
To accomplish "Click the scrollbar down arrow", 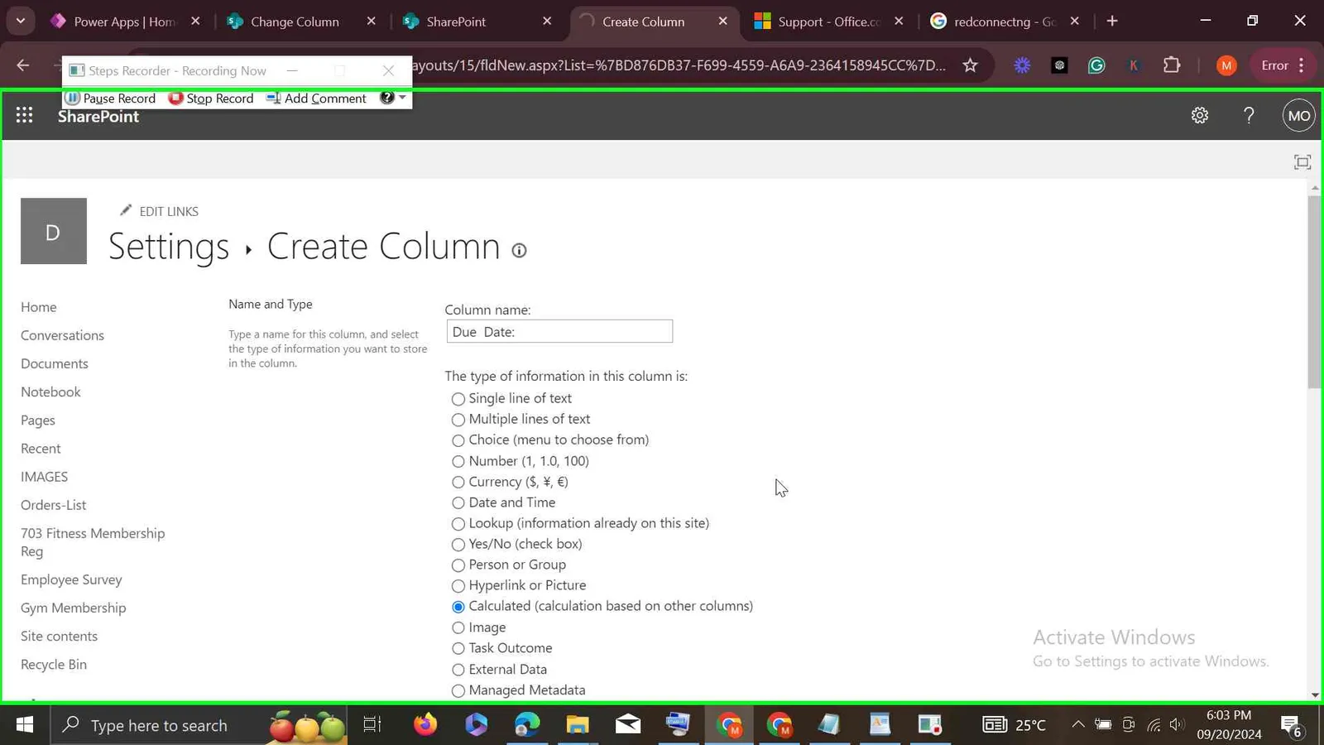I will coord(1315,695).
